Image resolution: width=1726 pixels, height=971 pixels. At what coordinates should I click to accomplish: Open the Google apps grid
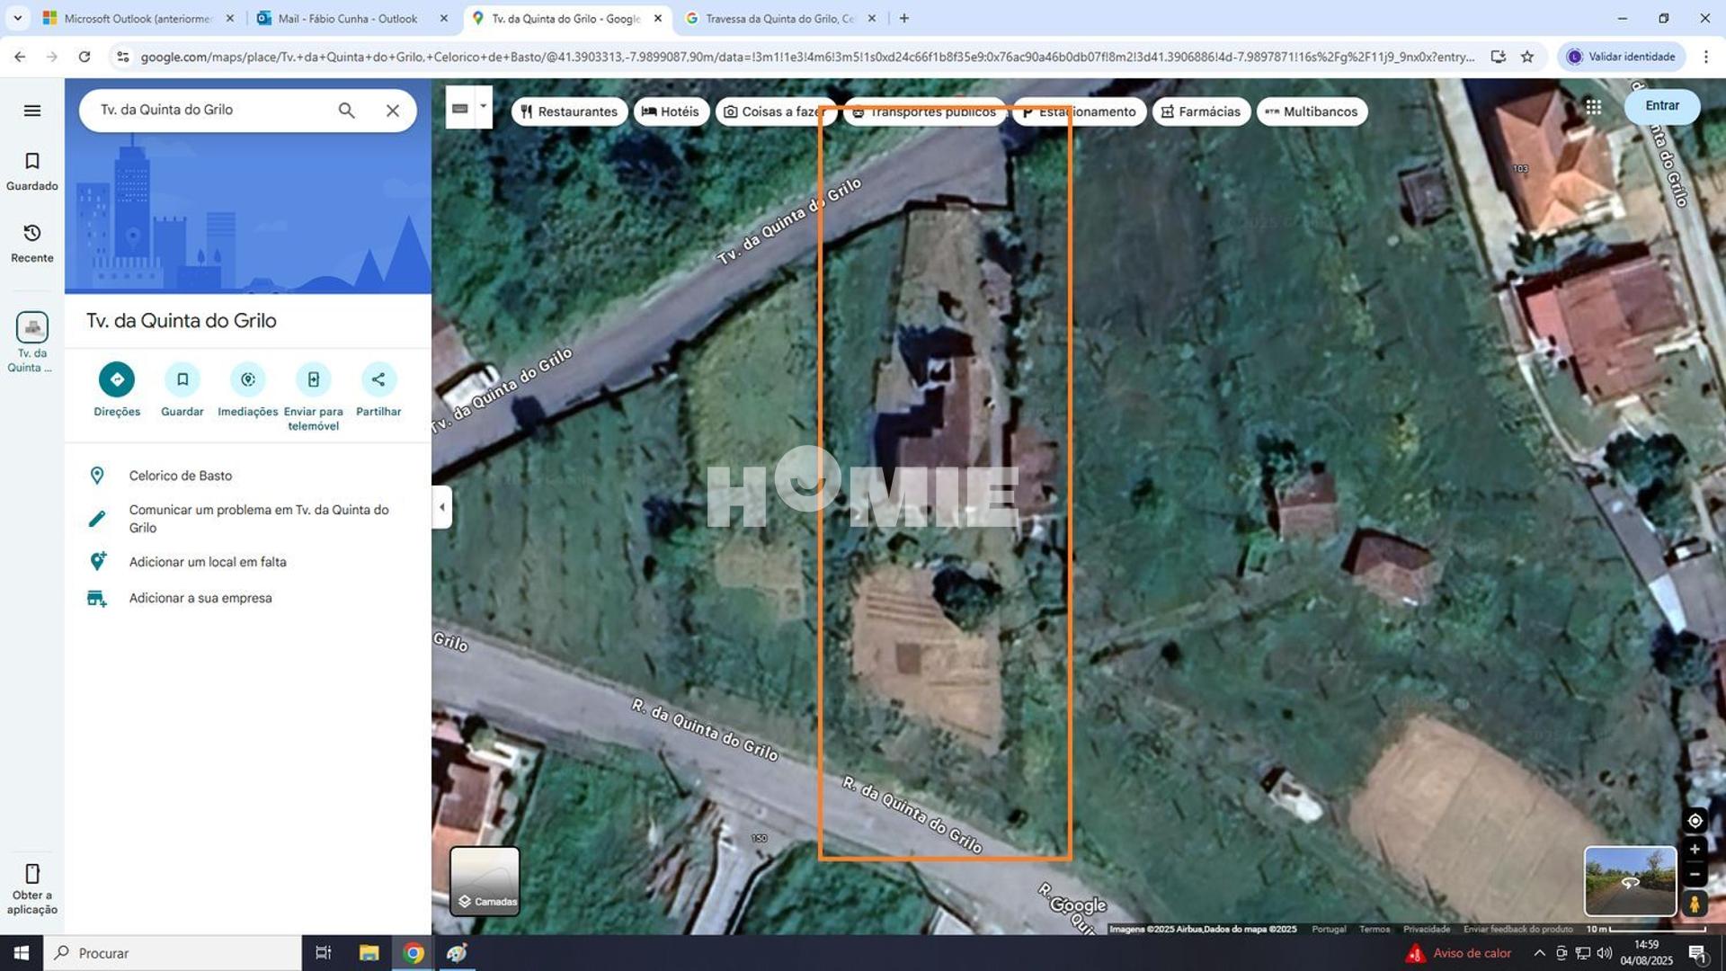pyautogui.click(x=1595, y=107)
